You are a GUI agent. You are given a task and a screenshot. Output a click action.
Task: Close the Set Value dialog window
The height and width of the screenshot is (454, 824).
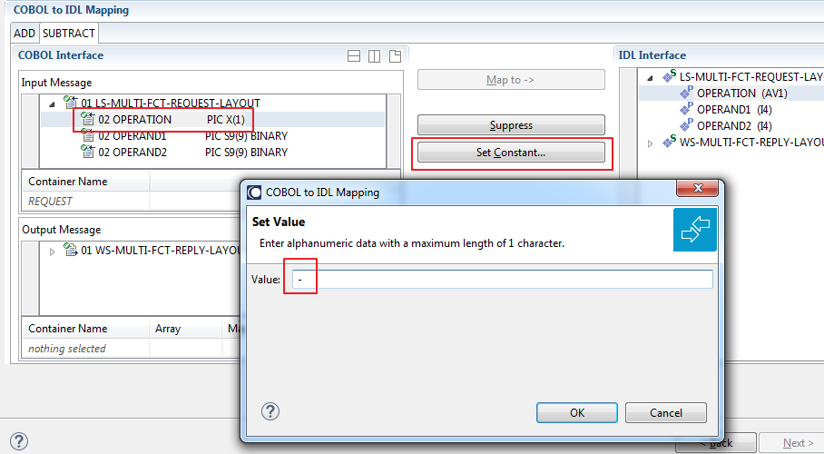pyautogui.click(x=697, y=188)
